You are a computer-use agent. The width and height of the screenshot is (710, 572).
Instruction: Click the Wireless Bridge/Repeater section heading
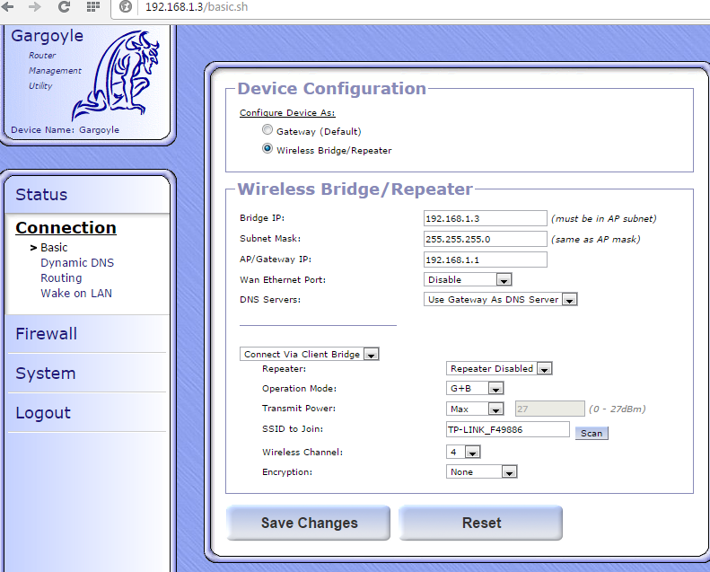[355, 189]
